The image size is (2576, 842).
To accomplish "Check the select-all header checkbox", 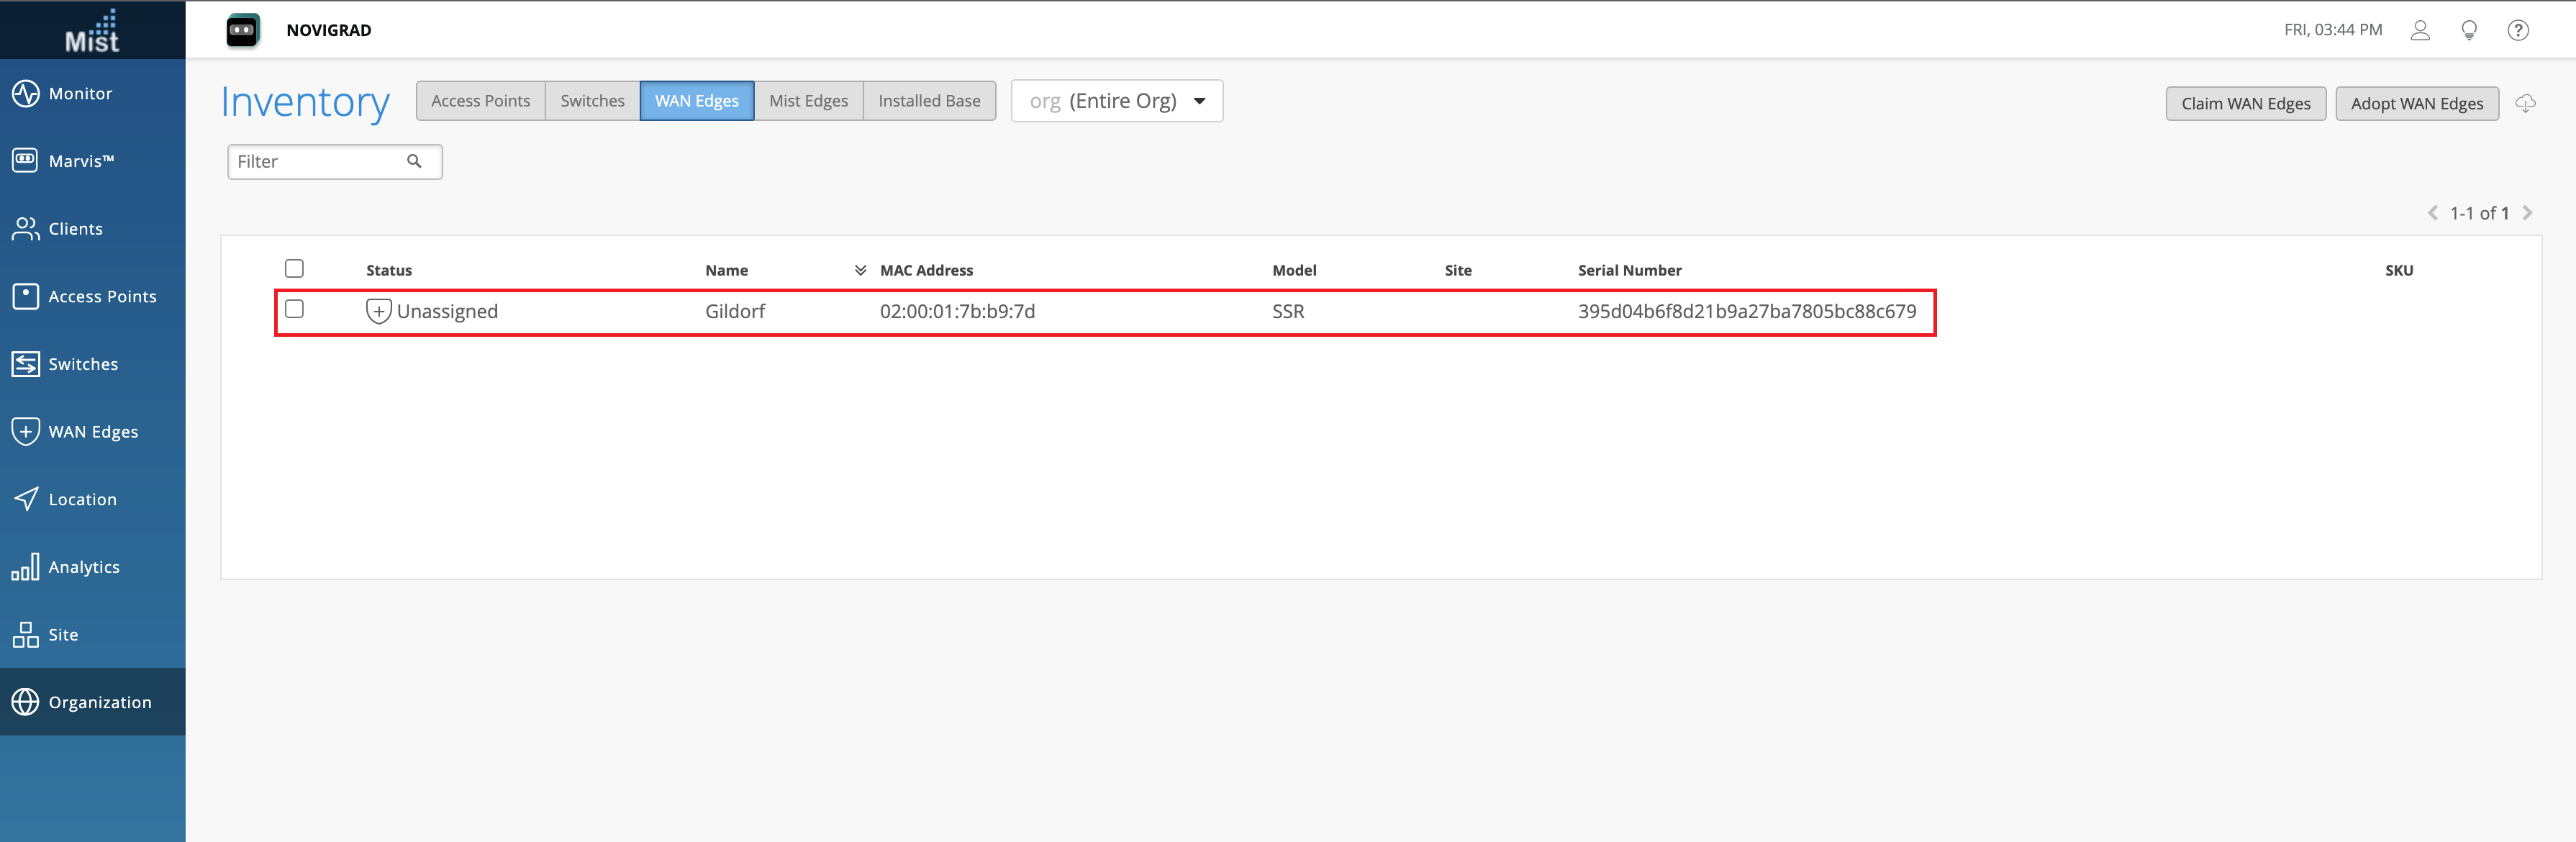I will coord(294,268).
